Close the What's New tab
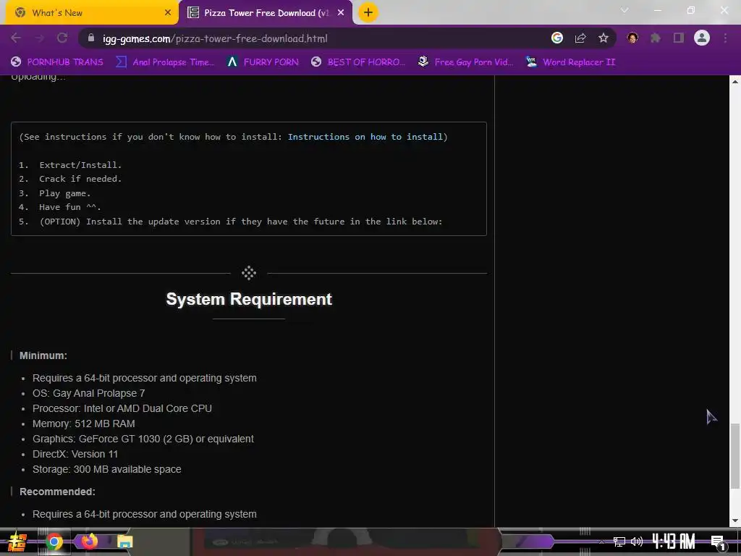The height and width of the screenshot is (556, 741). [168, 13]
